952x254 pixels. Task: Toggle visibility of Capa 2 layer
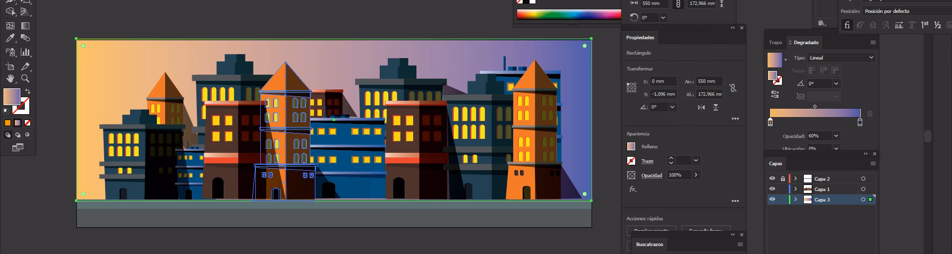[772, 179]
